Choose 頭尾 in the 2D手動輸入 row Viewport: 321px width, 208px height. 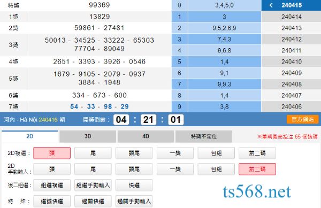click(x=134, y=169)
